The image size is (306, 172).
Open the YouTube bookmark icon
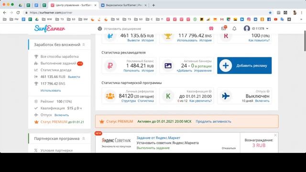(275, 19)
